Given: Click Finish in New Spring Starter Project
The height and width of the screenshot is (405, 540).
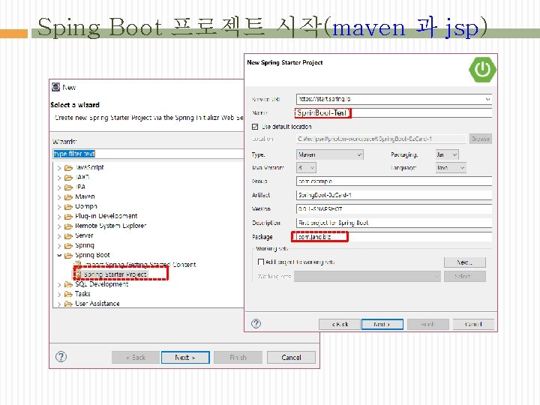Looking at the screenshot, I should [428, 324].
